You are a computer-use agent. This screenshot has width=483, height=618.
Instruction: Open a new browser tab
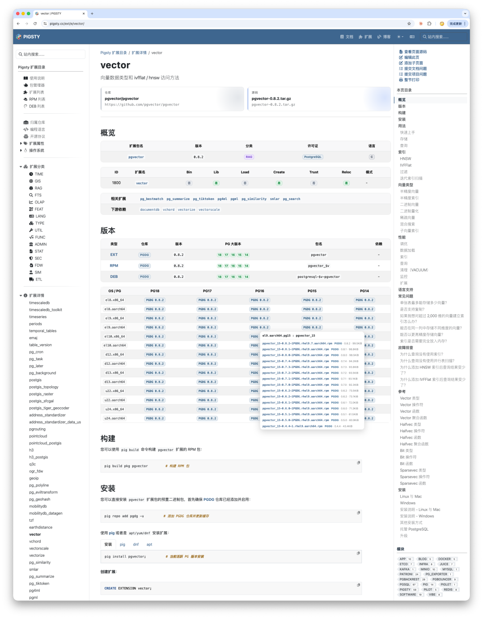point(92,13)
